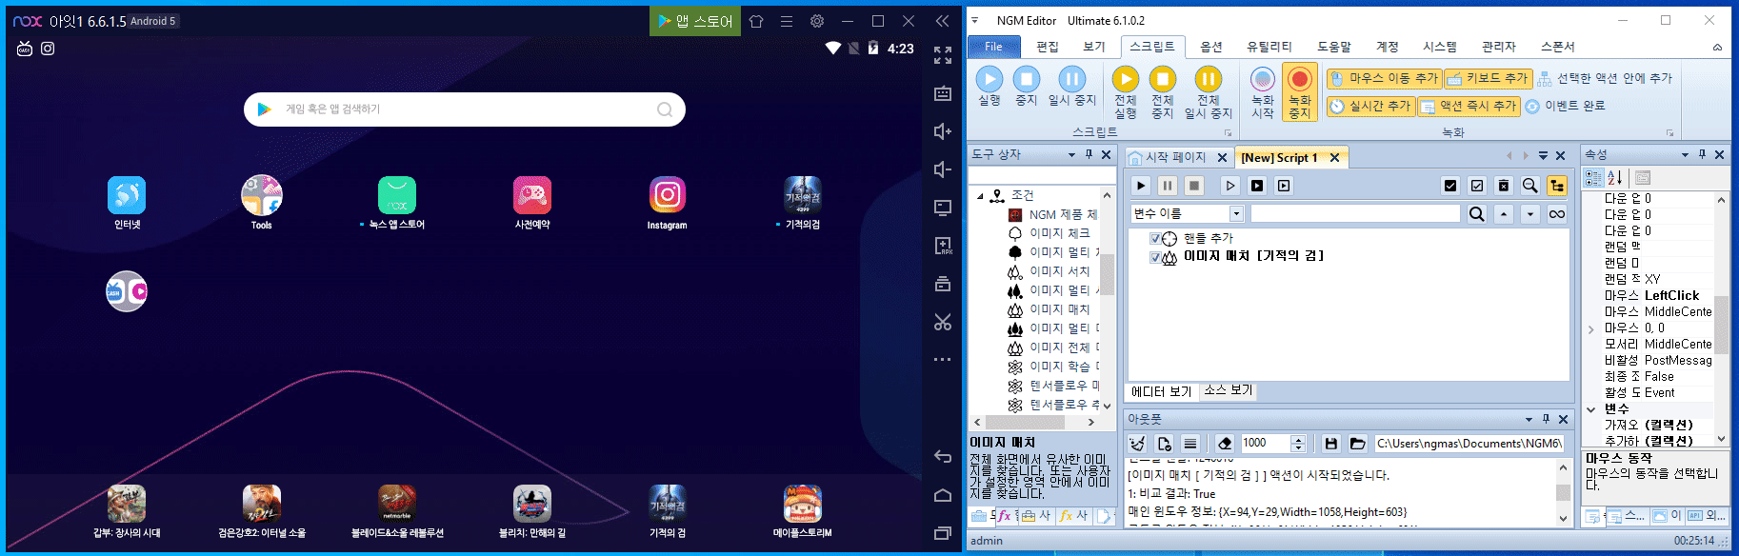1739x556 pixels.
Task: Switch to 소스 보기 tab
Action: pyautogui.click(x=1228, y=390)
